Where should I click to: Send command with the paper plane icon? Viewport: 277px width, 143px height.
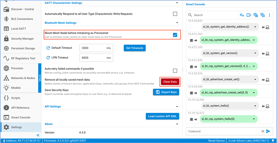(x=268, y=131)
